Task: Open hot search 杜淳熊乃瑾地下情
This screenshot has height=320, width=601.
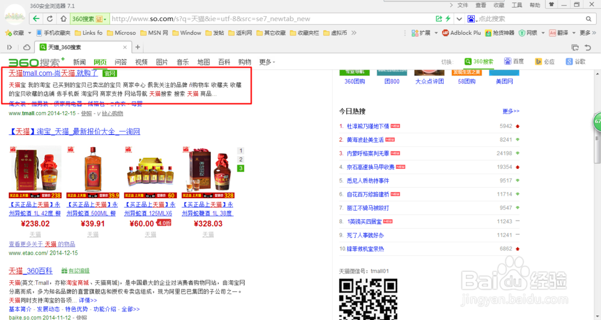Action: pos(368,126)
